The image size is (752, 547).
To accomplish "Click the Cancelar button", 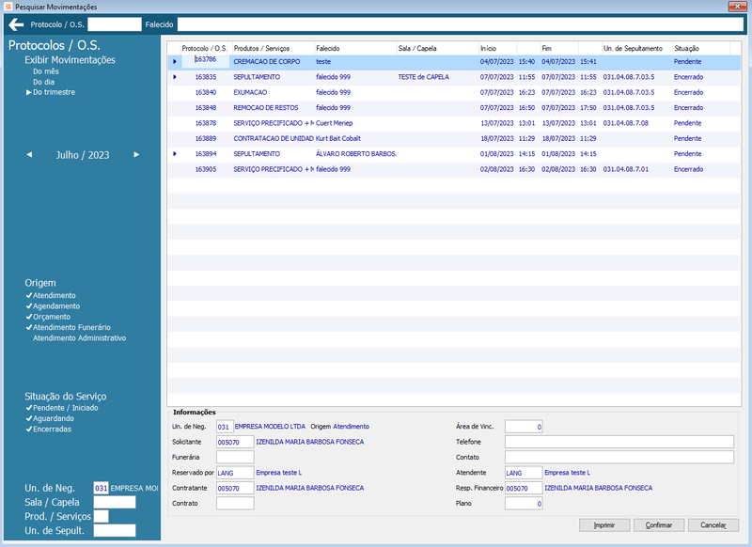I will click(x=713, y=525).
